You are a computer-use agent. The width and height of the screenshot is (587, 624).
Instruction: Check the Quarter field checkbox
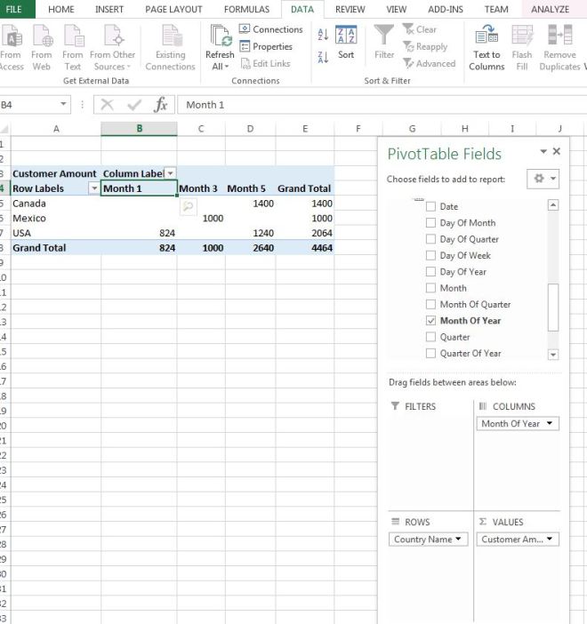pos(431,337)
